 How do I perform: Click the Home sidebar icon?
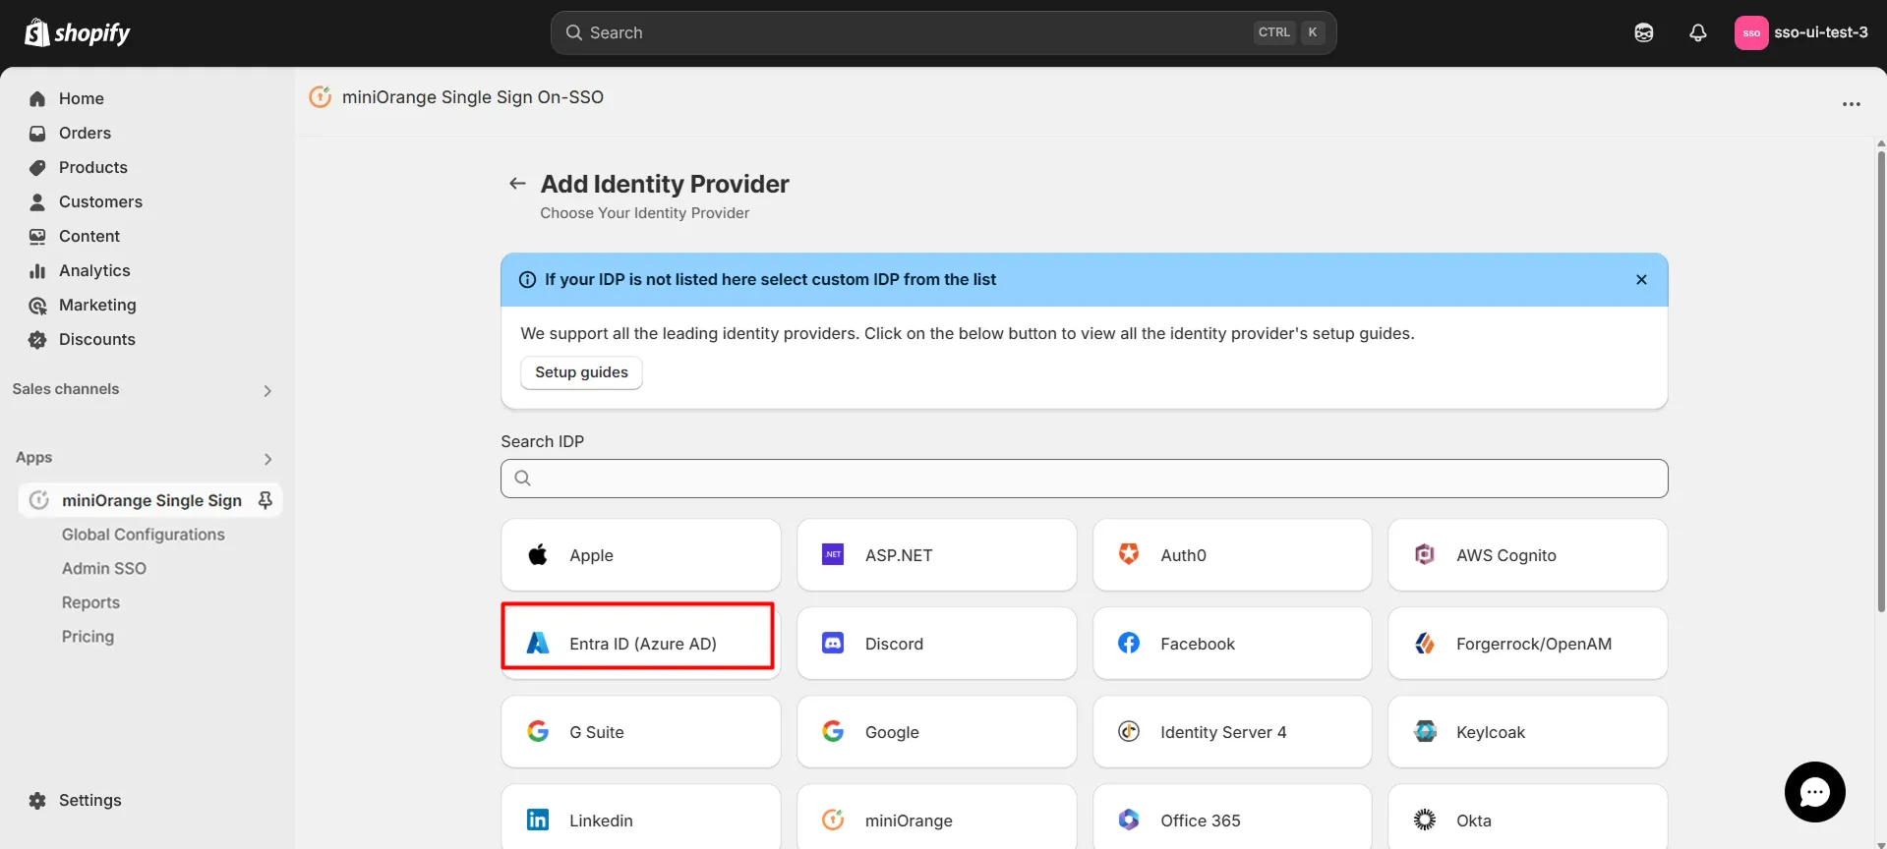pos(37,98)
